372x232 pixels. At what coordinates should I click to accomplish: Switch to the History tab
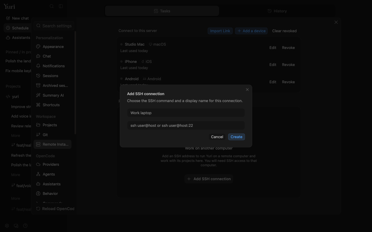(277, 11)
